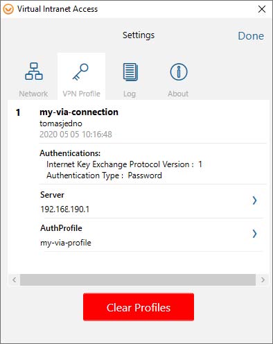Screen dimensions: 273x344
Task: Click the profile number 1
Action: pos(18,112)
